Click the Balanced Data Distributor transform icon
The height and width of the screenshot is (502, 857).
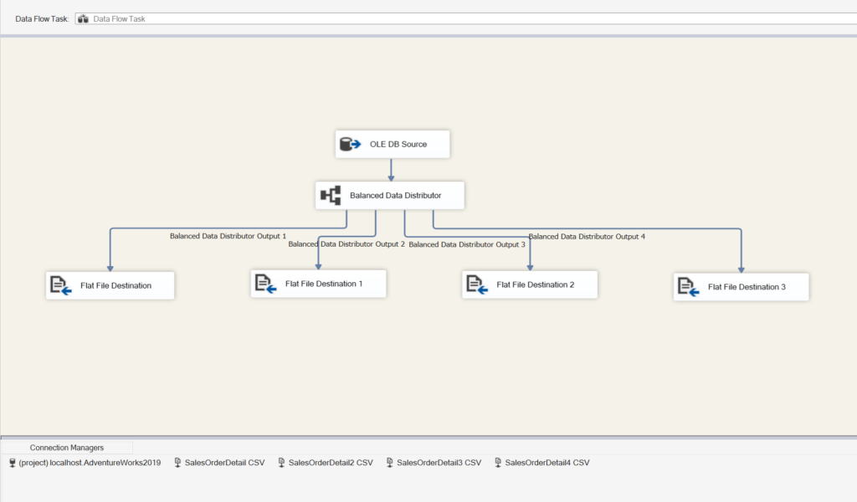(330, 195)
